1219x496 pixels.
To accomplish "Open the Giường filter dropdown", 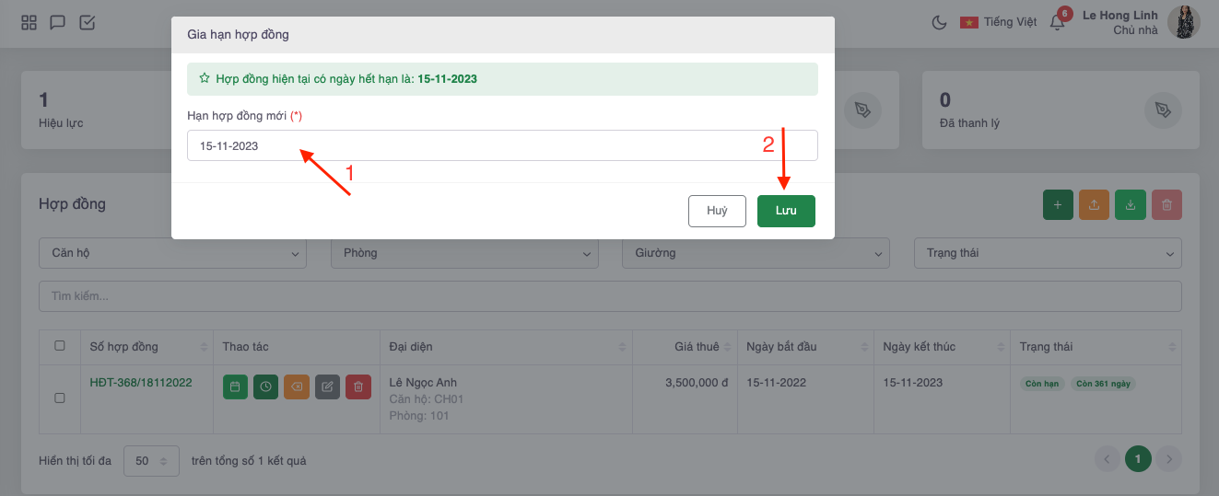I will click(756, 253).
